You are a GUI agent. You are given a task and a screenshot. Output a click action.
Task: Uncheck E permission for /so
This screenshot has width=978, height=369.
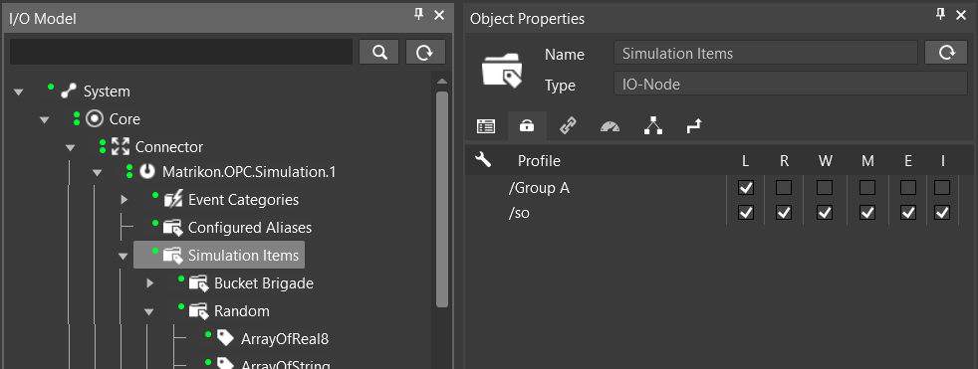click(x=908, y=213)
